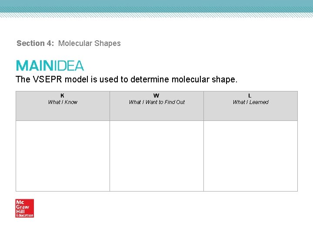Select the "What I Want to Find Out" subheading
The image size is (313, 234).
point(156,102)
